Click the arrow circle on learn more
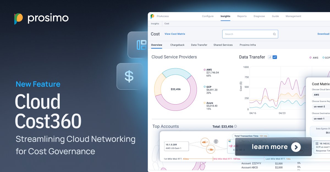 coord(296,147)
